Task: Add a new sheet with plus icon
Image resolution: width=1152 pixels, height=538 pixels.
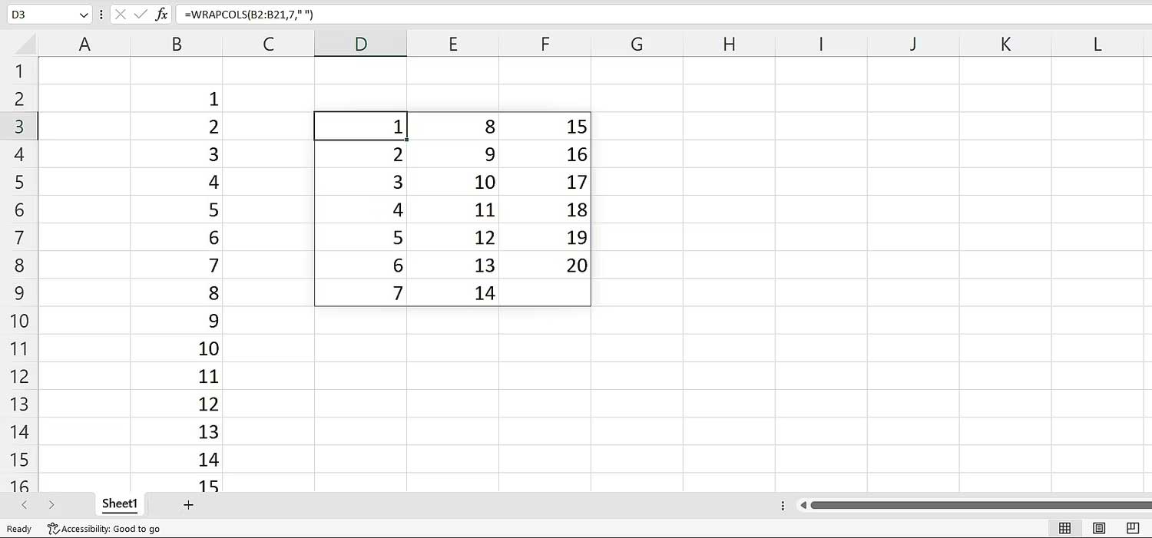Action: (188, 504)
